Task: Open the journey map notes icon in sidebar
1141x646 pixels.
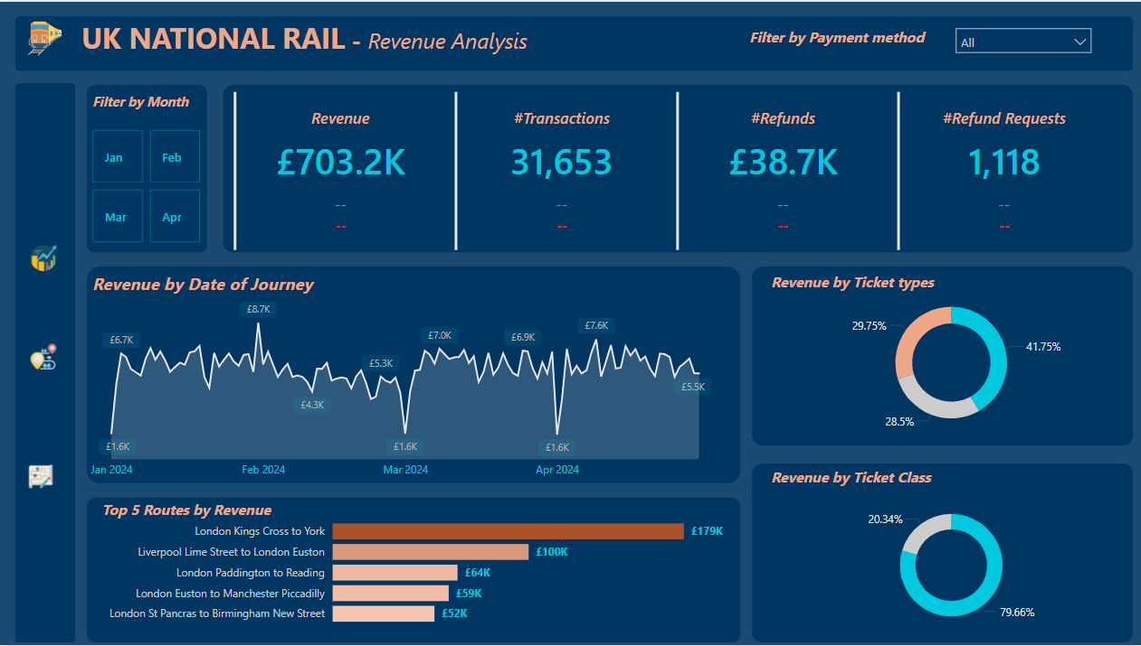Action: tap(42, 476)
